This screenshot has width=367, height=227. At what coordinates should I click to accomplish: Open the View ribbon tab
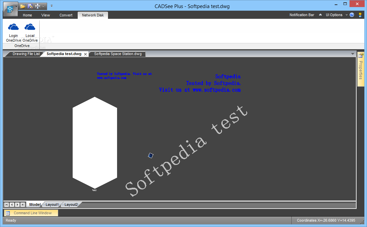click(x=45, y=15)
